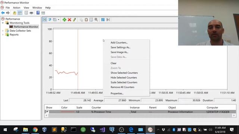Click the Zoom magnifier icon
The image size is (239, 134).
96,20
